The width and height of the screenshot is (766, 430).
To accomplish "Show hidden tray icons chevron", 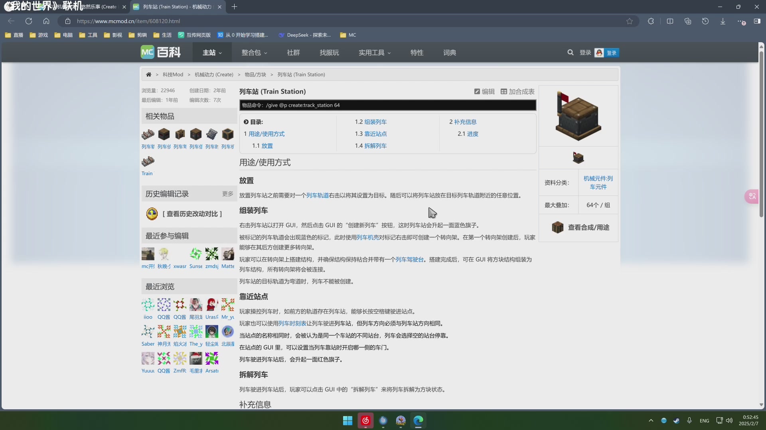I will [x=651, y=420].
